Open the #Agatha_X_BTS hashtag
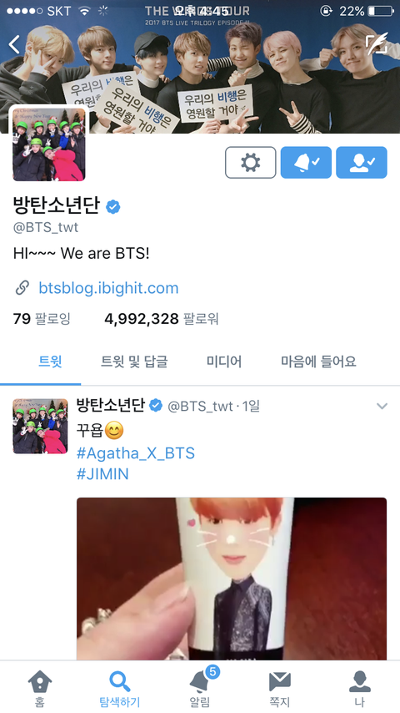Image resolution: width=400 pixels, height=713 pixels. 136,453
